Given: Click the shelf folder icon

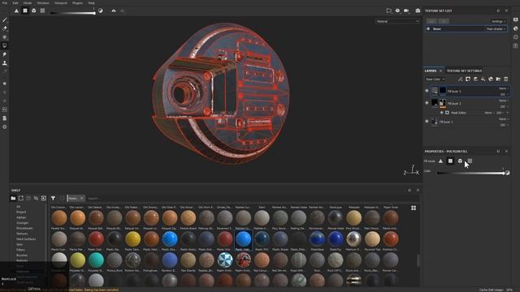Looking at the screenshot, I should point(13,198).
